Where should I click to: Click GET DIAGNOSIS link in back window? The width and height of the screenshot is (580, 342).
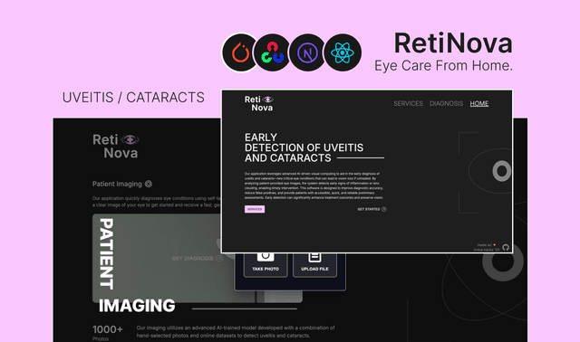click(192, 258)
